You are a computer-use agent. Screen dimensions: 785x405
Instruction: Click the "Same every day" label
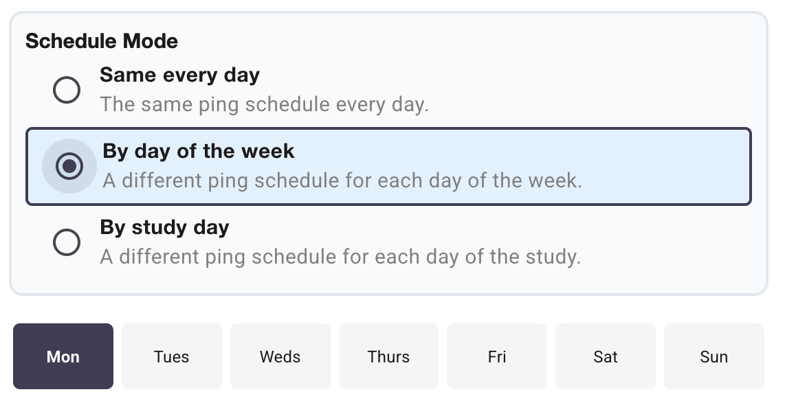pos(180,75)
